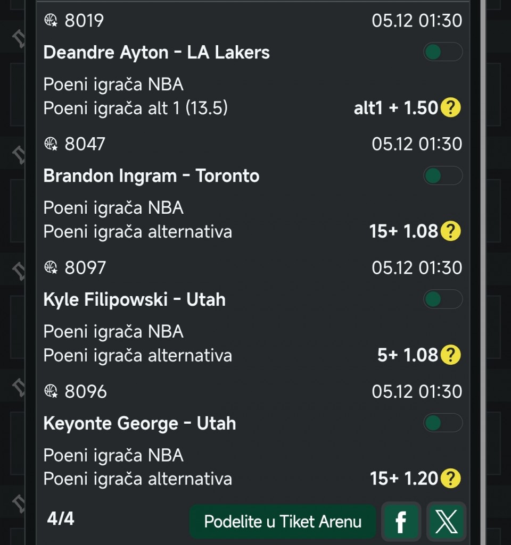Share ticket on X
This screenshot has width=511, height=545.
[x=446, y=522]
